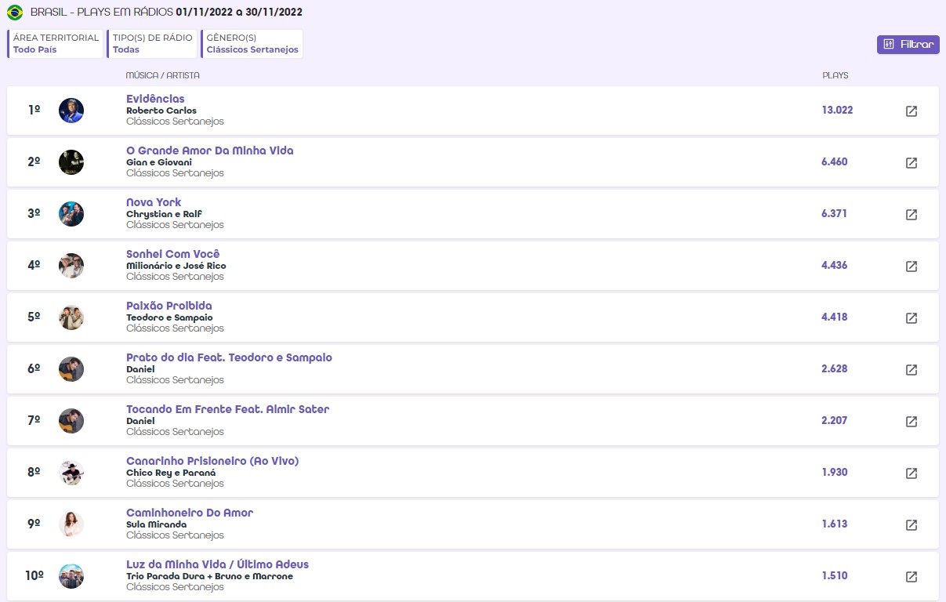Open the Tipo(s) de Rádio filter
Image resolution: width=946 pixels, height=602 pixels.
coord(152,44)
